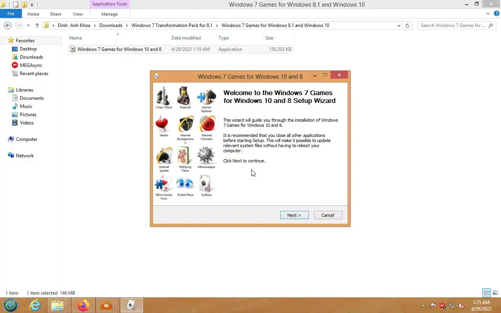Screen dimensions: 501x313
Task: Click Dinh Anh Khoa breadcrumb segment
Action: pos(74,25)
